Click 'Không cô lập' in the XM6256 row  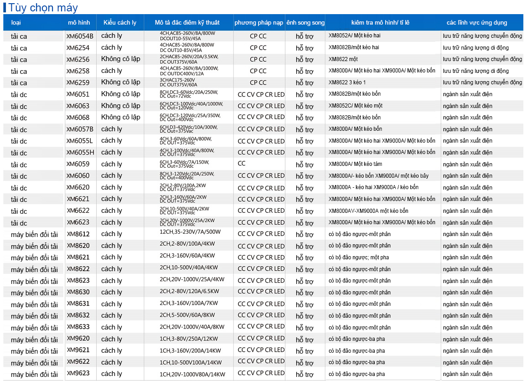pos(121,59)
